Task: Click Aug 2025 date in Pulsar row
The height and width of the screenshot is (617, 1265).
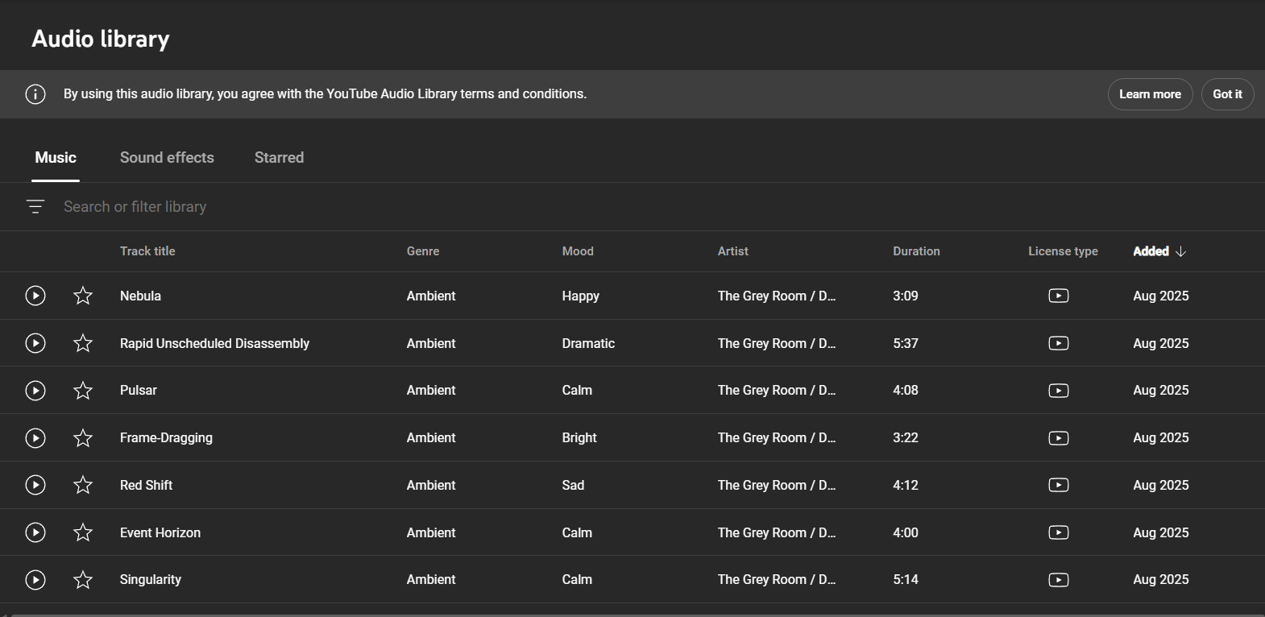Action: (1161, 391)
